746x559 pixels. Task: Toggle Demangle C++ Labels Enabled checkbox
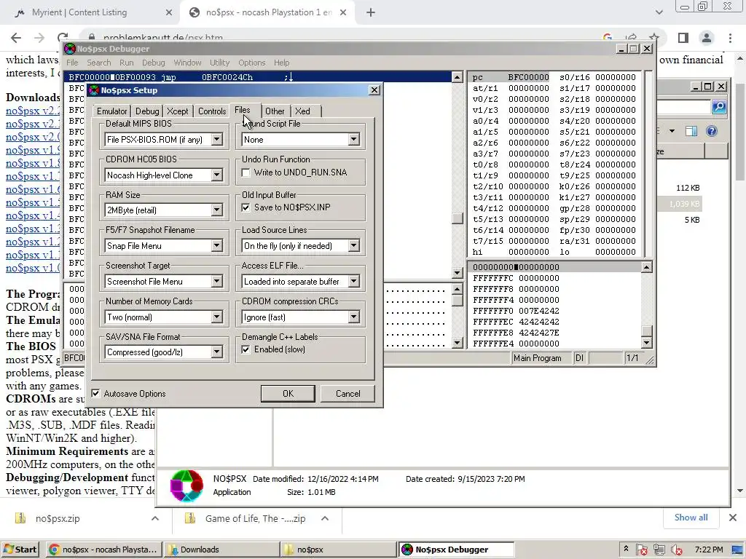click(x=246, y=350)
